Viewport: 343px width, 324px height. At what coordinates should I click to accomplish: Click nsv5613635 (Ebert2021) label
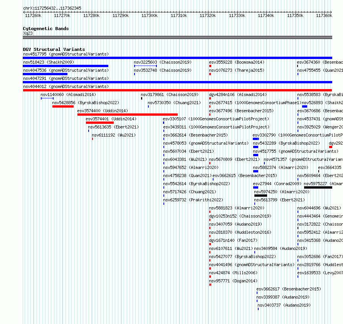coord(113,127)
